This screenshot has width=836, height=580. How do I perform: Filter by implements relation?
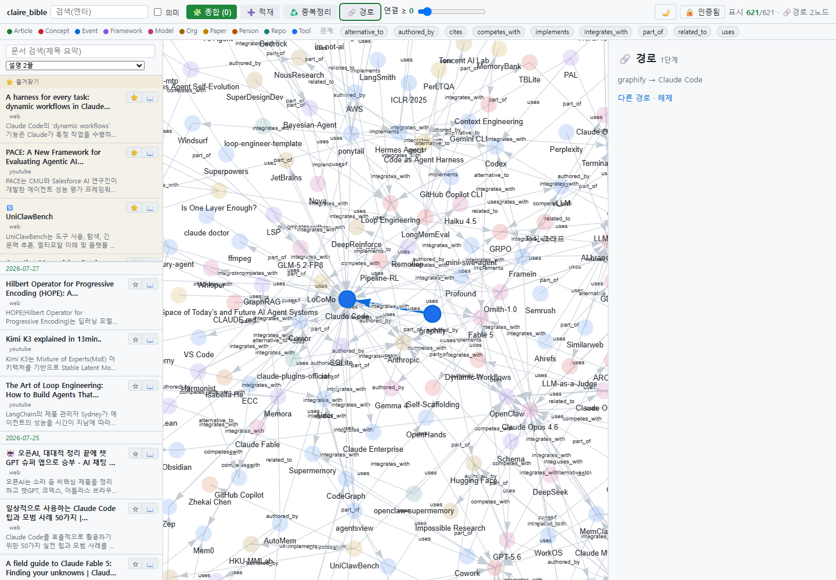point(552,32)
